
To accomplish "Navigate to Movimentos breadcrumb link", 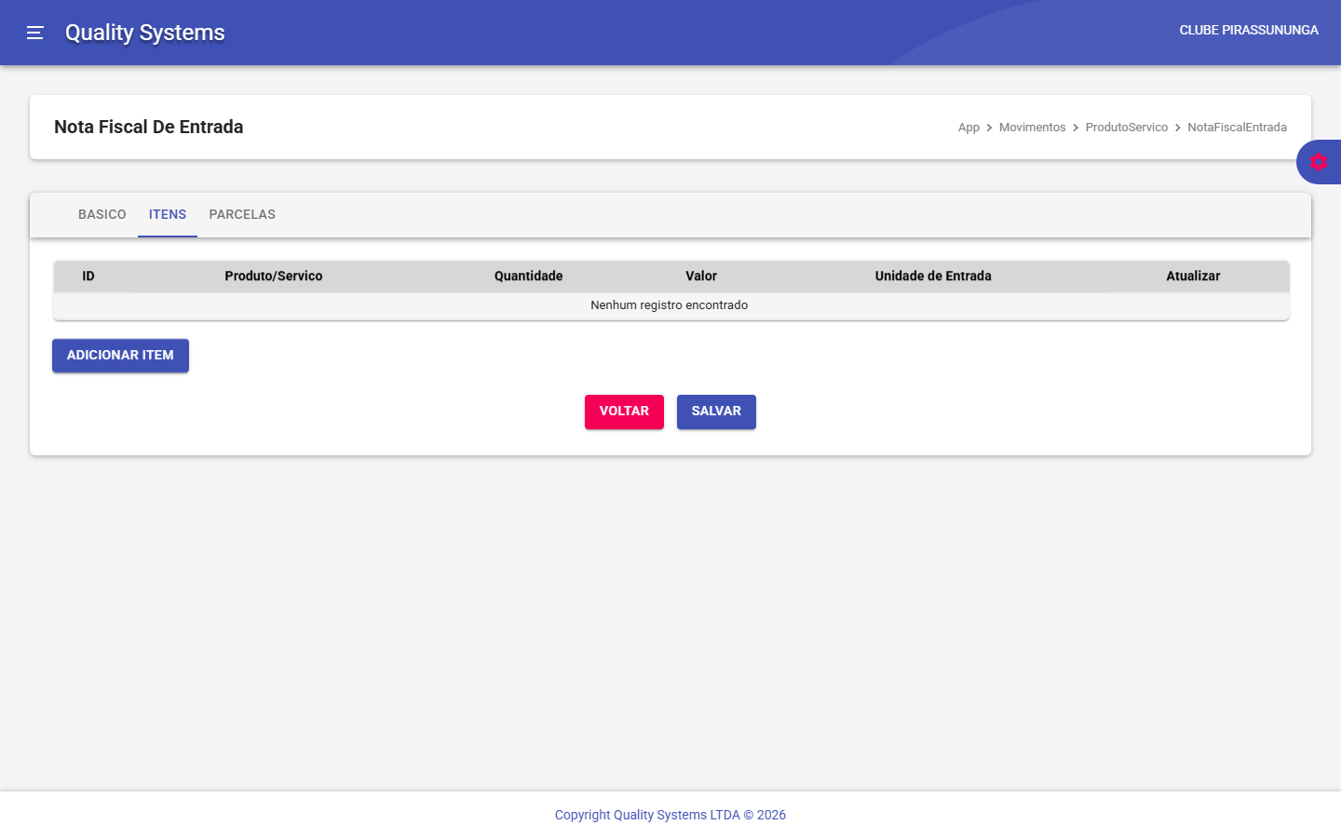I will click(1032, 128).
